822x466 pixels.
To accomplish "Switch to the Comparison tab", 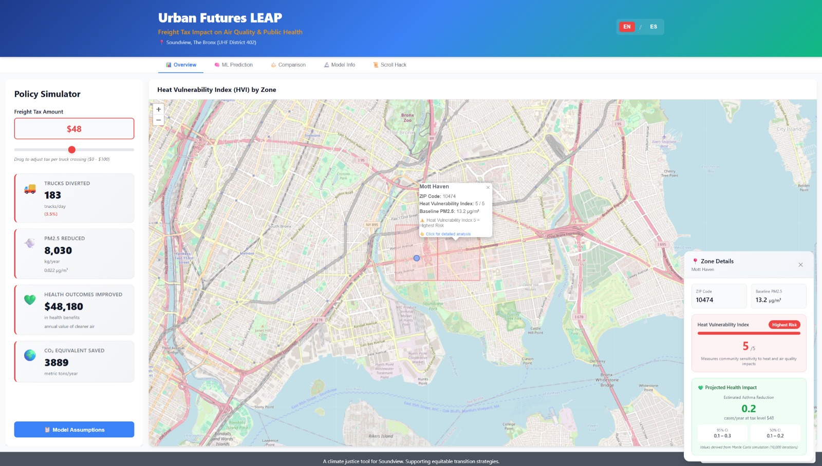I will (x=288, y=65).
